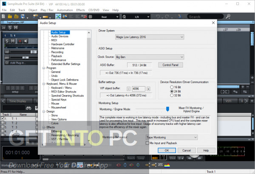
Task: Click the yellow object mode toolbar icon
Action: click(45, 17)
